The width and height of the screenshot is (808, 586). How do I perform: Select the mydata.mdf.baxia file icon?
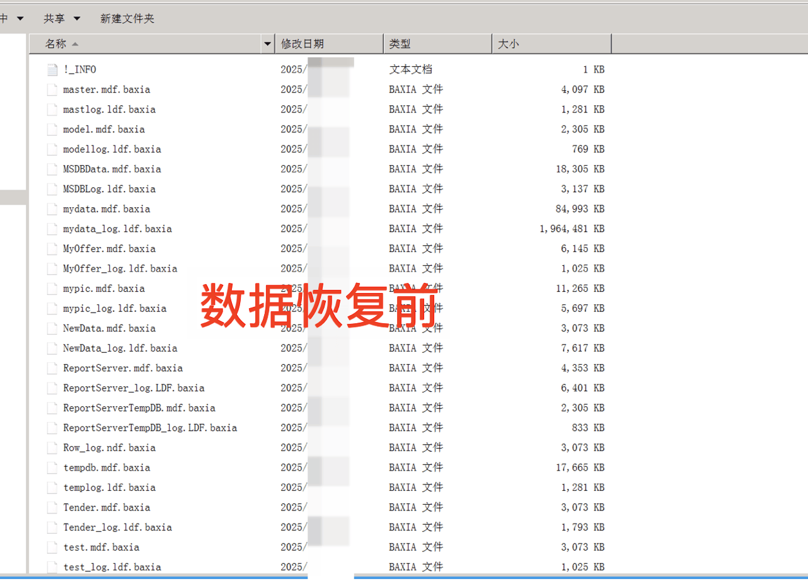(52, 208)
